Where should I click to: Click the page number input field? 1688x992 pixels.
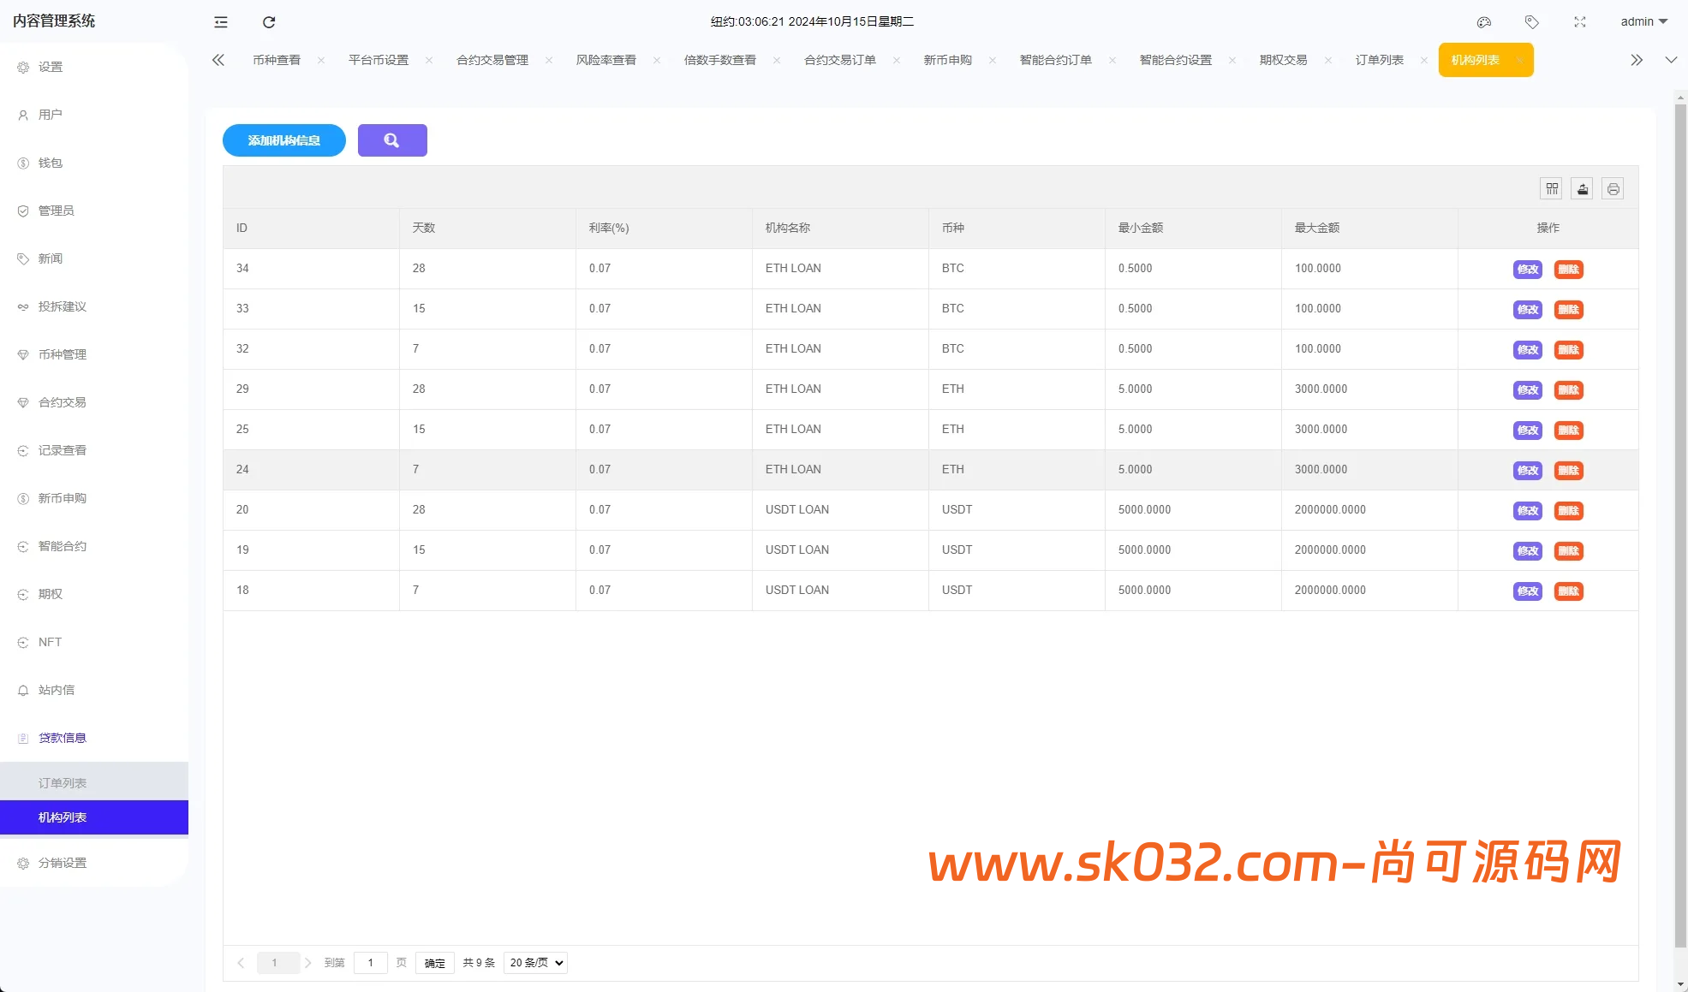click(x=371, y=963)
